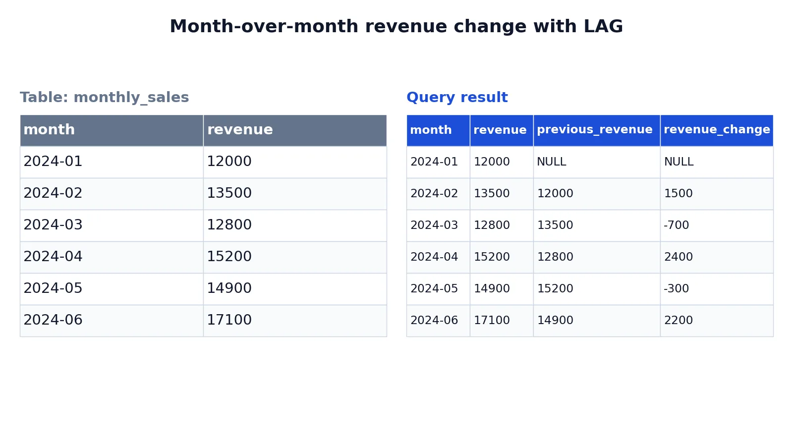Select the 2024-06 cell in monthly_sales table
The image size is (793, 446).
(x=112, y=321)
